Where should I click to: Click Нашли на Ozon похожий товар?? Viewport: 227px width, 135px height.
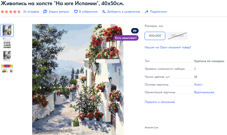168,47
